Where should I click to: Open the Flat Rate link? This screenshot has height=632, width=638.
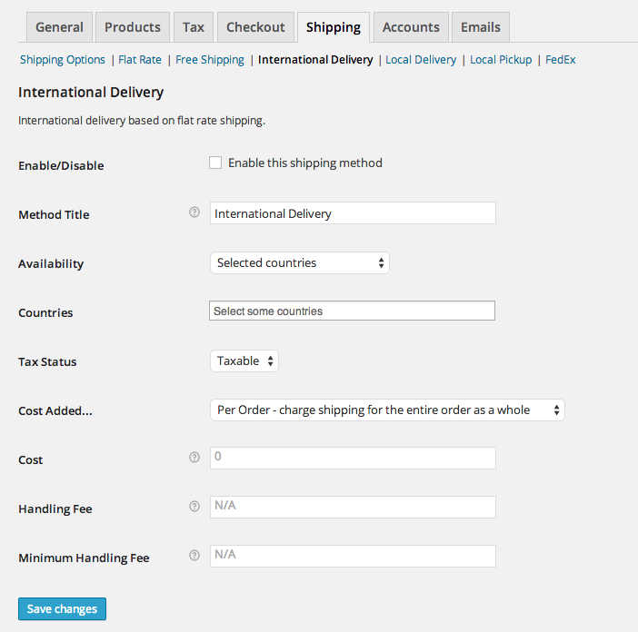coord(140,60)
